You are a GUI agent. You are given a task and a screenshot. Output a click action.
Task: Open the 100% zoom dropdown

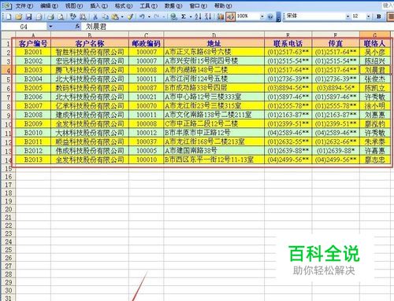coord(262,17)
